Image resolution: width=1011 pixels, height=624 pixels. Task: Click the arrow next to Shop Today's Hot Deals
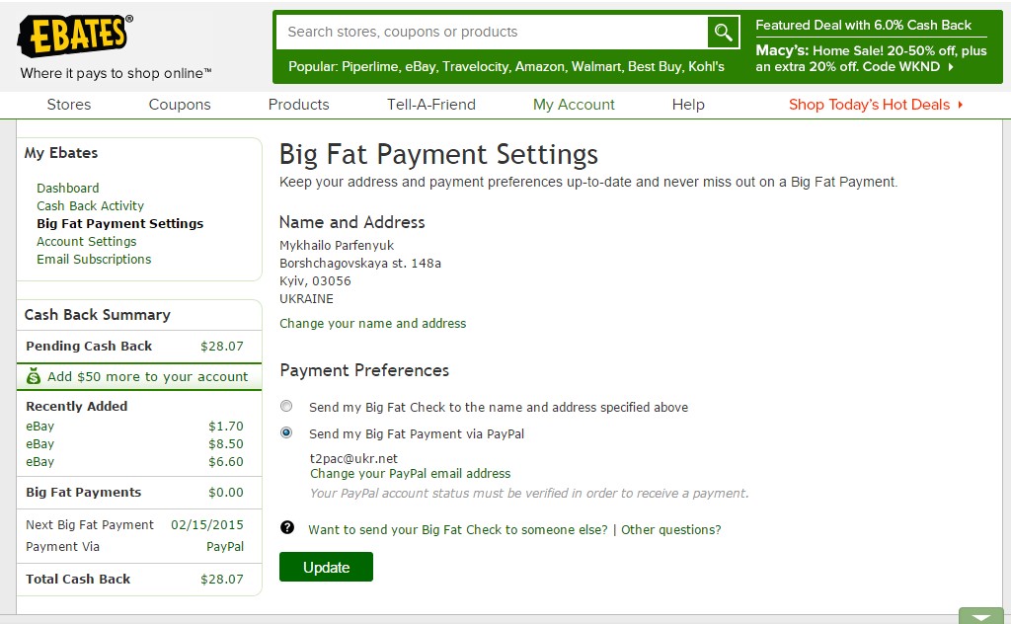click(960, 105)
